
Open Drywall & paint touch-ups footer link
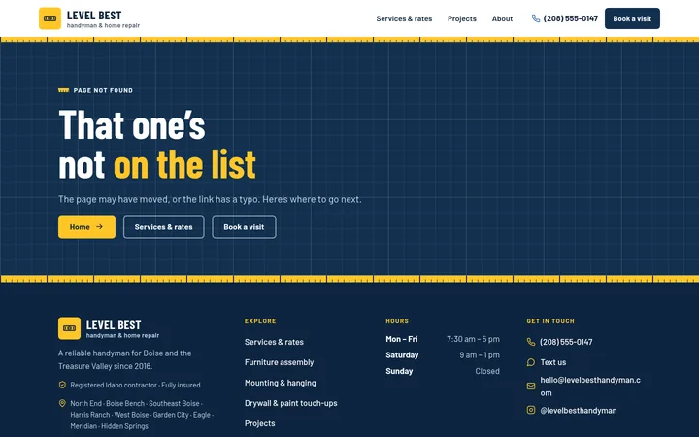pos(290,403)
